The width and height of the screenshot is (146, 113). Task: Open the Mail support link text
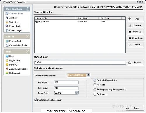pyautogui.click(x=15, y=73)
